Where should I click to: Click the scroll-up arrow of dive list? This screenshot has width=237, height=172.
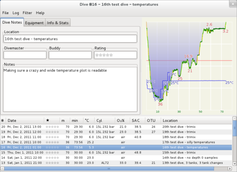(235, 118)
